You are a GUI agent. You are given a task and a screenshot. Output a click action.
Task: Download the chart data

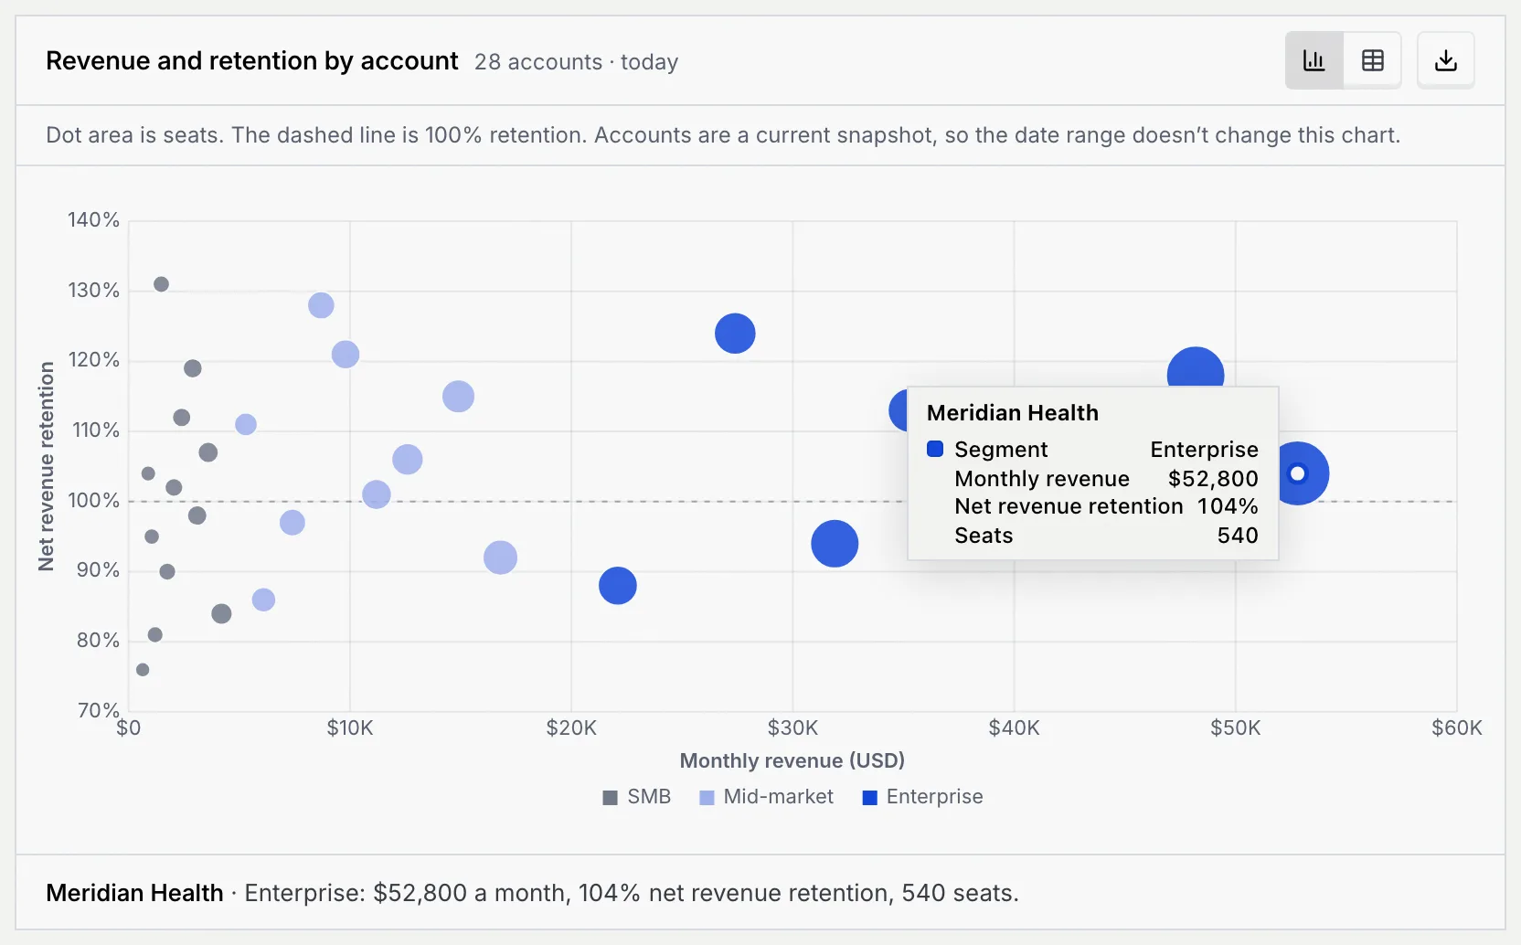point(1445,60)
